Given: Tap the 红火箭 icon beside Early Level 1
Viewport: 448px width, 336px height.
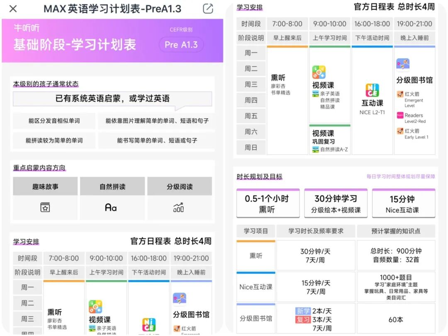Looking at the screenshot, I should click(x=400, y=131).
